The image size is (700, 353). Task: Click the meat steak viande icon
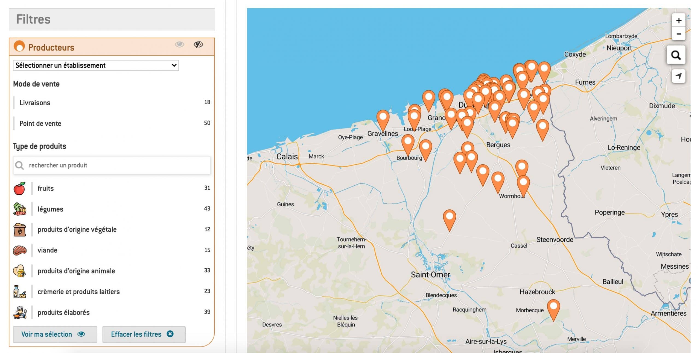click(20, 250)
